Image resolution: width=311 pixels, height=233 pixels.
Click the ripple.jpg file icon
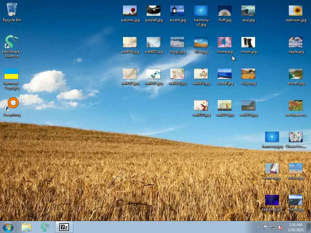pyautogui.click(x=296, y=45)
